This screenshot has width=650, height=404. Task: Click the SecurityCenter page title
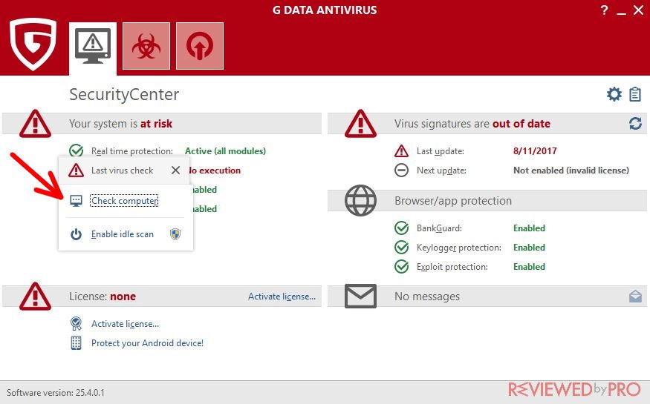pyautogui.click(x=124, y=94)
